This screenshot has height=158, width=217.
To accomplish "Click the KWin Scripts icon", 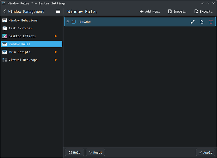I will pyautogui.click(x=4, y=52).
